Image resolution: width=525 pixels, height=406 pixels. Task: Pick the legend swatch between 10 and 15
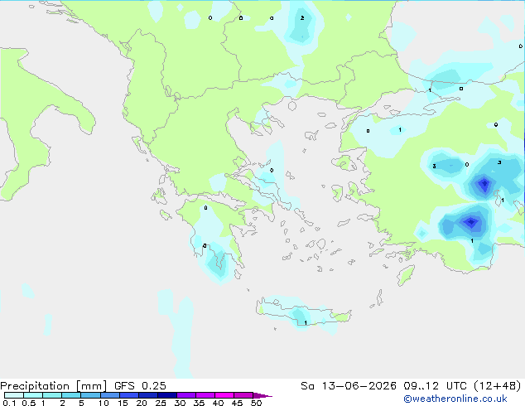[109, 395]
